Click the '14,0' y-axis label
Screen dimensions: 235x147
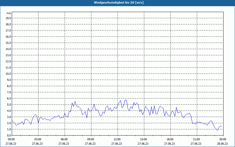pos(9,49)
